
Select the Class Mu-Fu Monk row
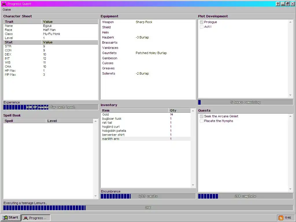tap(51, 34)
